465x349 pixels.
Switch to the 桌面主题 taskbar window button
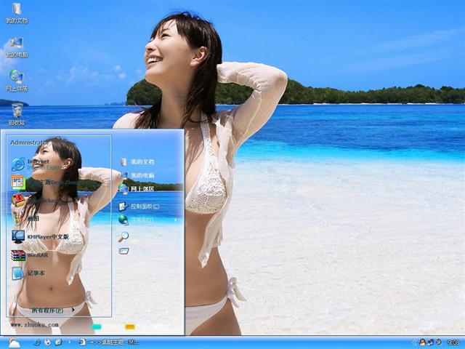pyautogui.click(x=109, y=342)
